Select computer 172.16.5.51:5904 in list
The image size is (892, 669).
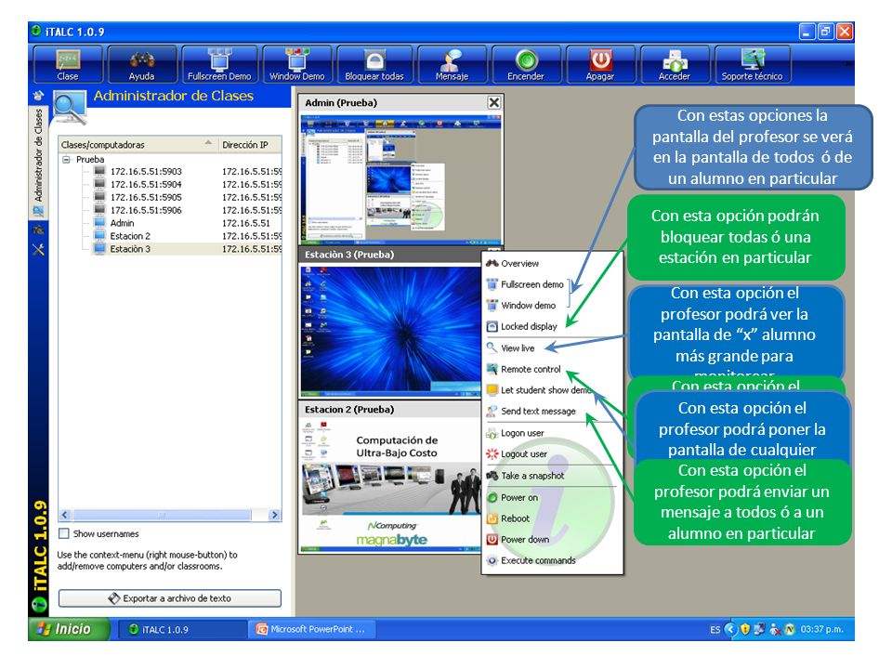146,184
